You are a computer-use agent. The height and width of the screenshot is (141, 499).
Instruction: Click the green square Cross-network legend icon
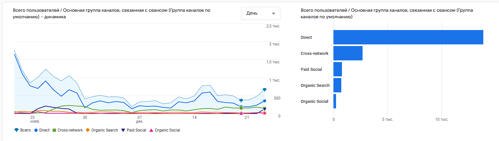pos(54,130)
